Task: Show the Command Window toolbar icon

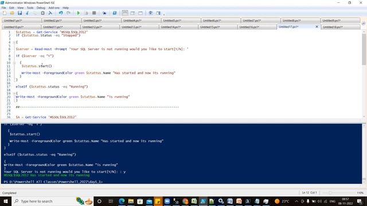Action: tap(151, 13)
